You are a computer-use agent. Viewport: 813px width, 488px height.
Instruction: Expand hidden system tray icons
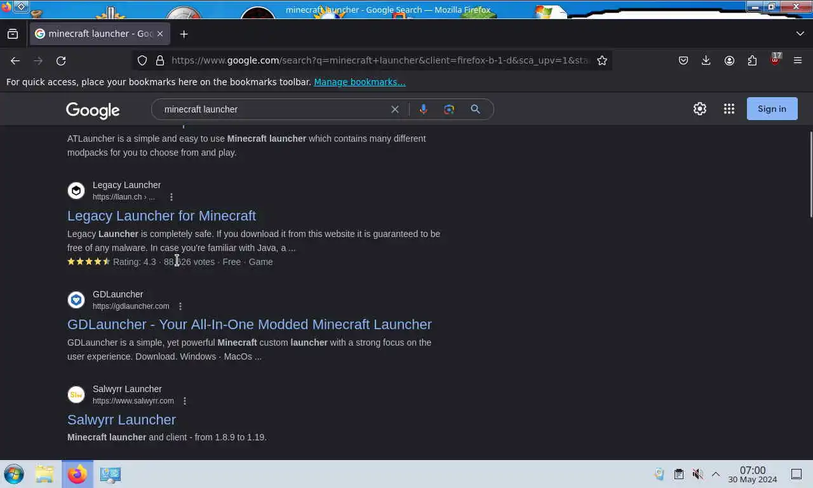716,474
